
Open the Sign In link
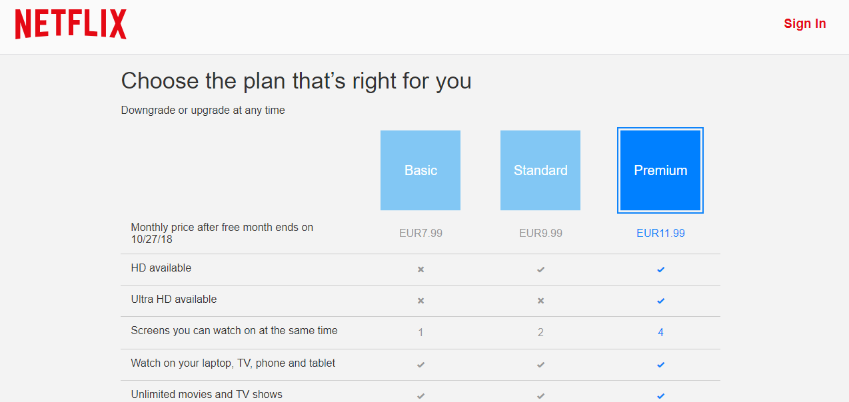804,23
